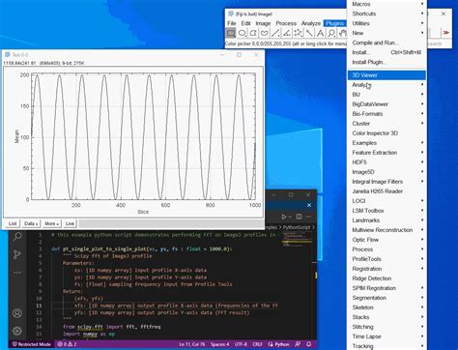Select the Oval selection tool in ImageJ
The width and height of the screenshot is (458, 350).
[242, 33]
